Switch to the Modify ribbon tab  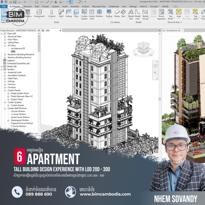coord(165,6)
